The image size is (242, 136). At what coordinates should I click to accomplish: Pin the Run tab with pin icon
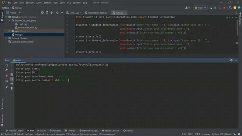click(x=6, y=87)
